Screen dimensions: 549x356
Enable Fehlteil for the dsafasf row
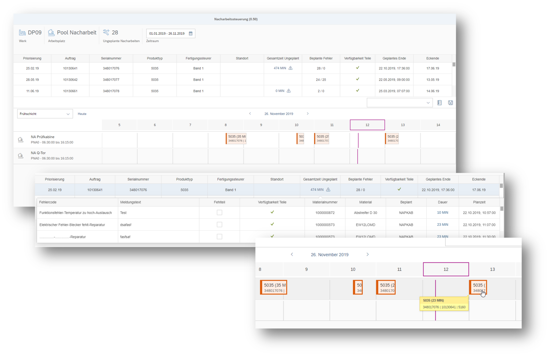point(219,224)
